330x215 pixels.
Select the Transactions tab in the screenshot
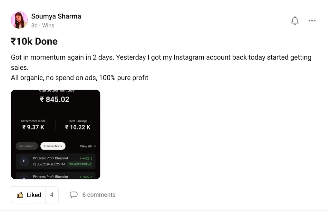[x=53, y=146]
